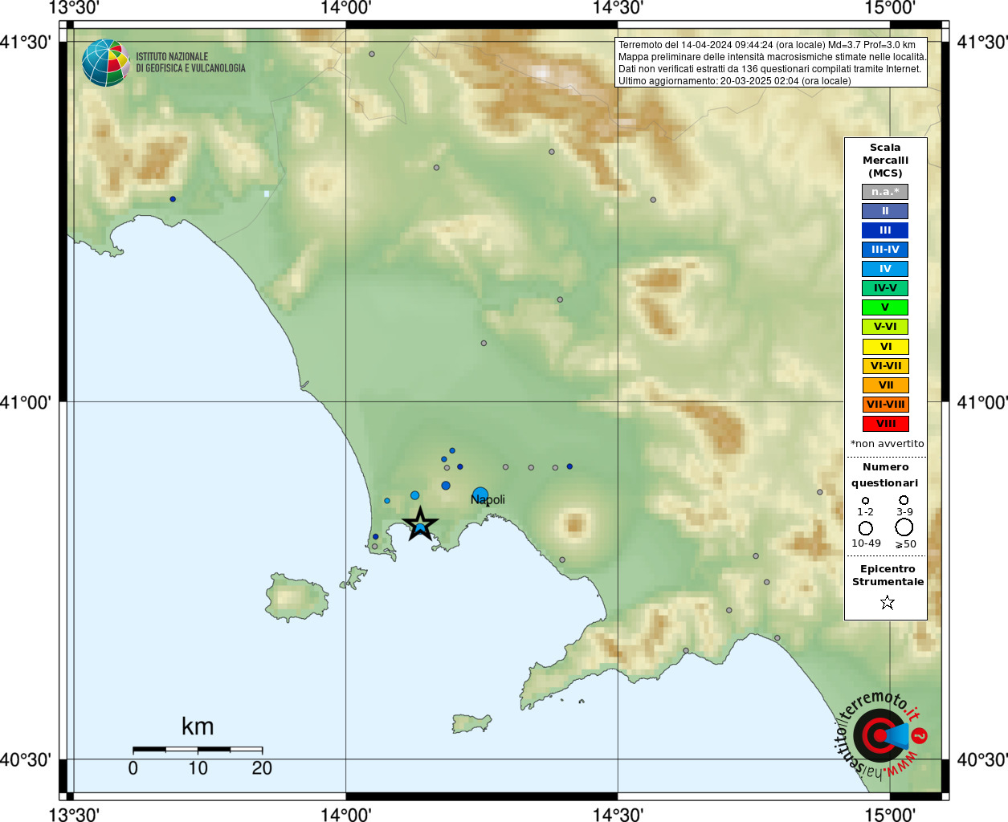Screen dimensions: 1008x822
Task: Click the 'Scala Mercalli (MCS)' legend title
Action: click(885, 161)
